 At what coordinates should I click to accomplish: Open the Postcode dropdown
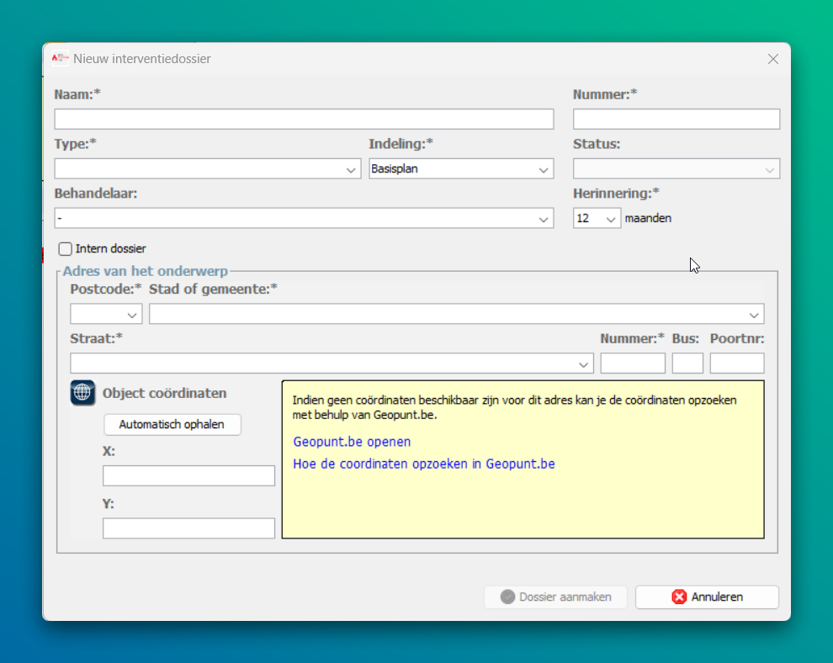click(x=106, y=314)
